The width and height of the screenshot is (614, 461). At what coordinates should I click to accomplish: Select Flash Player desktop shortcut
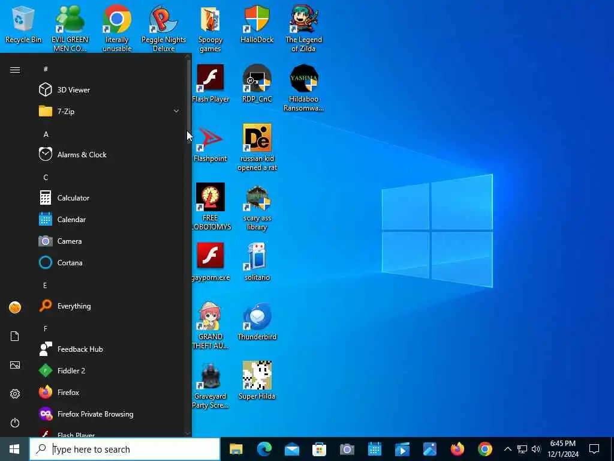point(210,83)
